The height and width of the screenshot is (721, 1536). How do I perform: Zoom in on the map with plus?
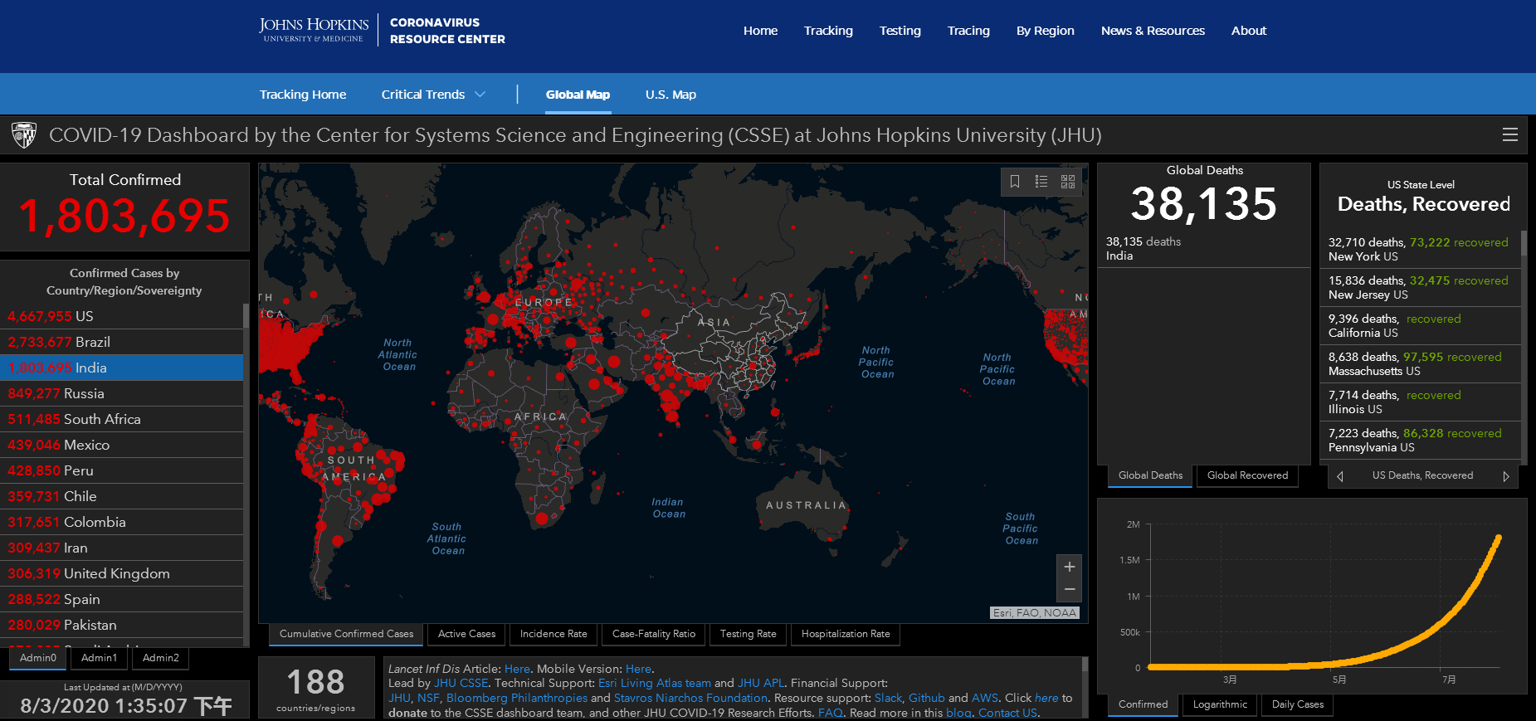point(1069,567)
